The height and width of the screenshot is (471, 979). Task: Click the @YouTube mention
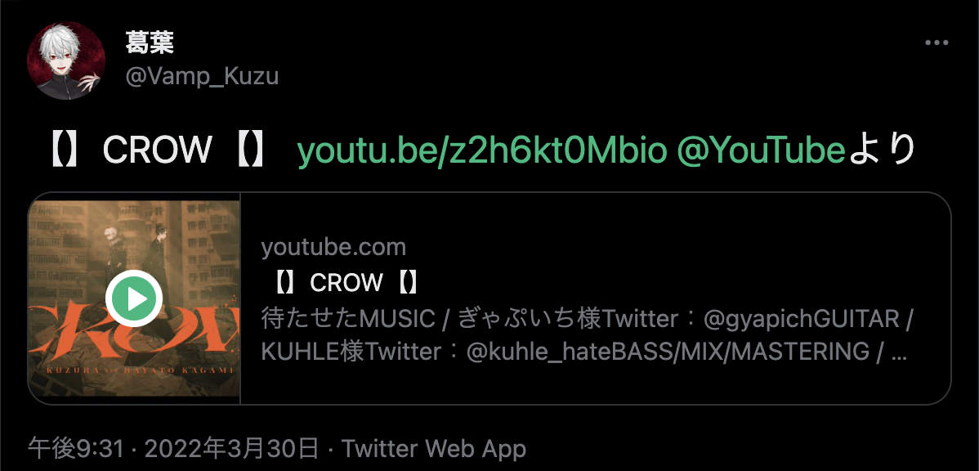pos(761,150)
